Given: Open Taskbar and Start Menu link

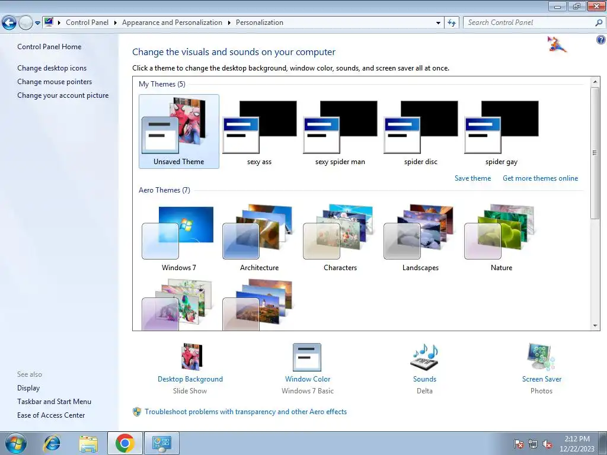Looking at the screenshot, I should (x=54, y=401).
